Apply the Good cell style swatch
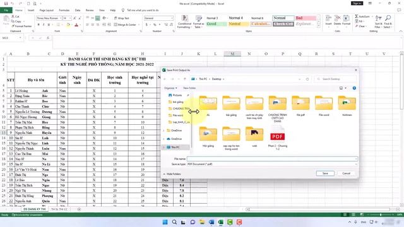The image size is (404, 227). [217, 24]
